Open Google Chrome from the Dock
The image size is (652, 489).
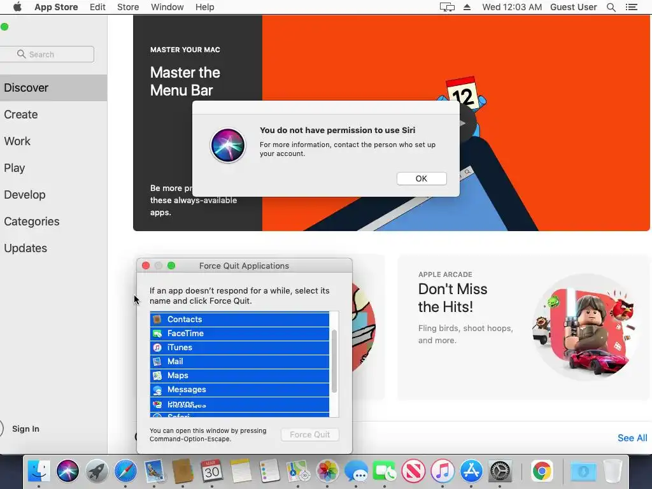542,471
